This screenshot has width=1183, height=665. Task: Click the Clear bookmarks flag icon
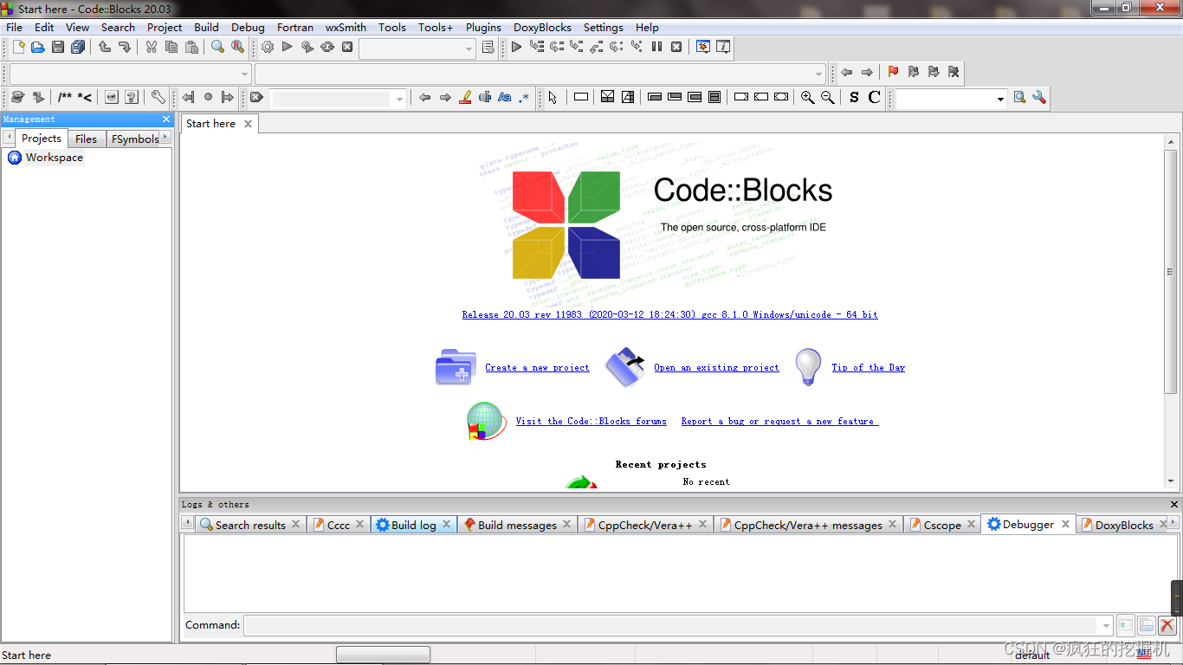click(x=954, y=72)
